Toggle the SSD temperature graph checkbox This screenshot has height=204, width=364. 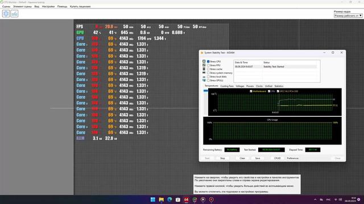[x=278, y=91]
